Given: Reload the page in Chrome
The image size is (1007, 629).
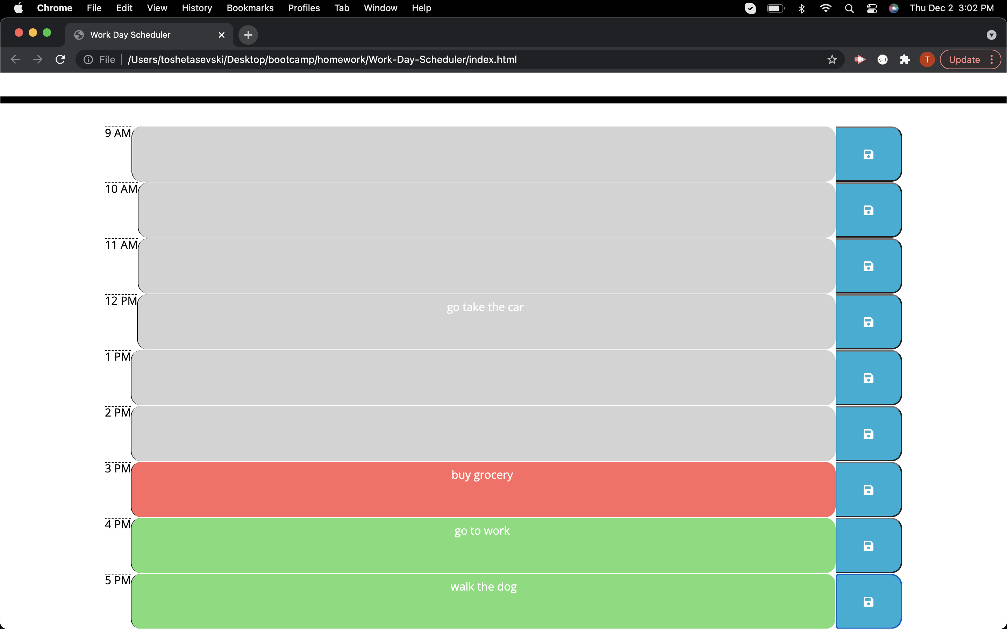Looking at the screenshot, I should click(60, 59).
